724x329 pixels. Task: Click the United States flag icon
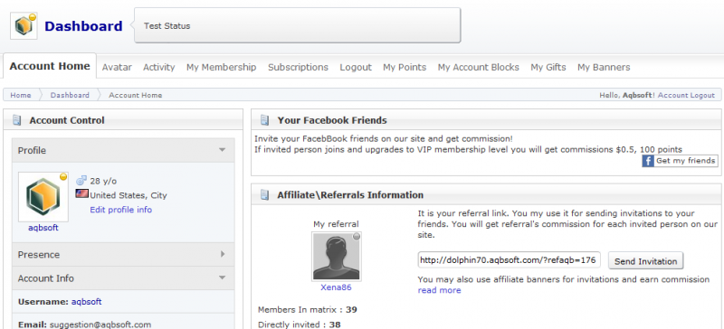81,193
